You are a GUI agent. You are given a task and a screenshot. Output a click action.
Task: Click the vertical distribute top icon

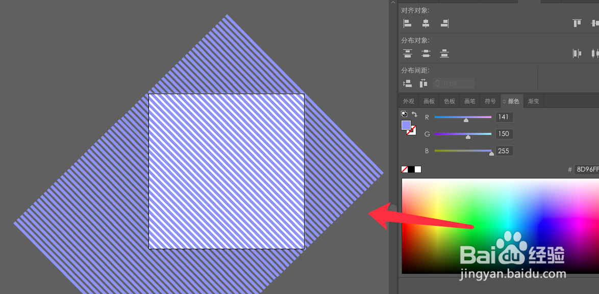tap(408, 53)
